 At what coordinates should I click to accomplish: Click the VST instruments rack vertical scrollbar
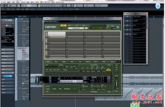pyautogui.click(x=147, y=39)
